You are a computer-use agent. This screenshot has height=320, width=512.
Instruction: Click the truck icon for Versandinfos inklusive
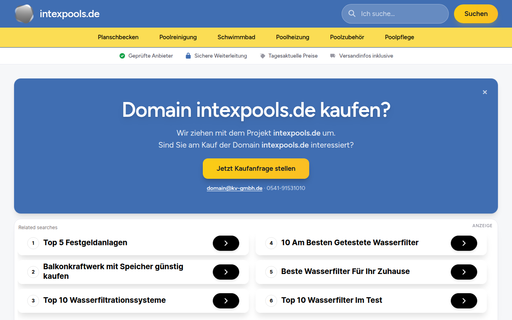pos(333,56)
